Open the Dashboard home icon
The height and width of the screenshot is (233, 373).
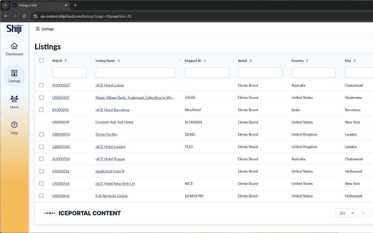14,46
